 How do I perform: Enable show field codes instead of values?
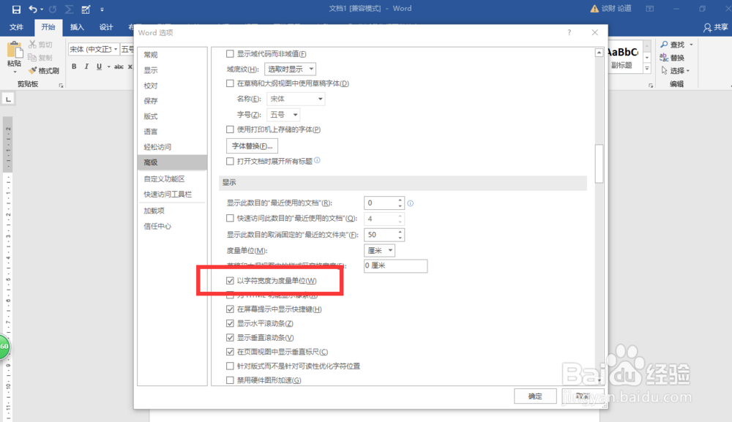230,53
